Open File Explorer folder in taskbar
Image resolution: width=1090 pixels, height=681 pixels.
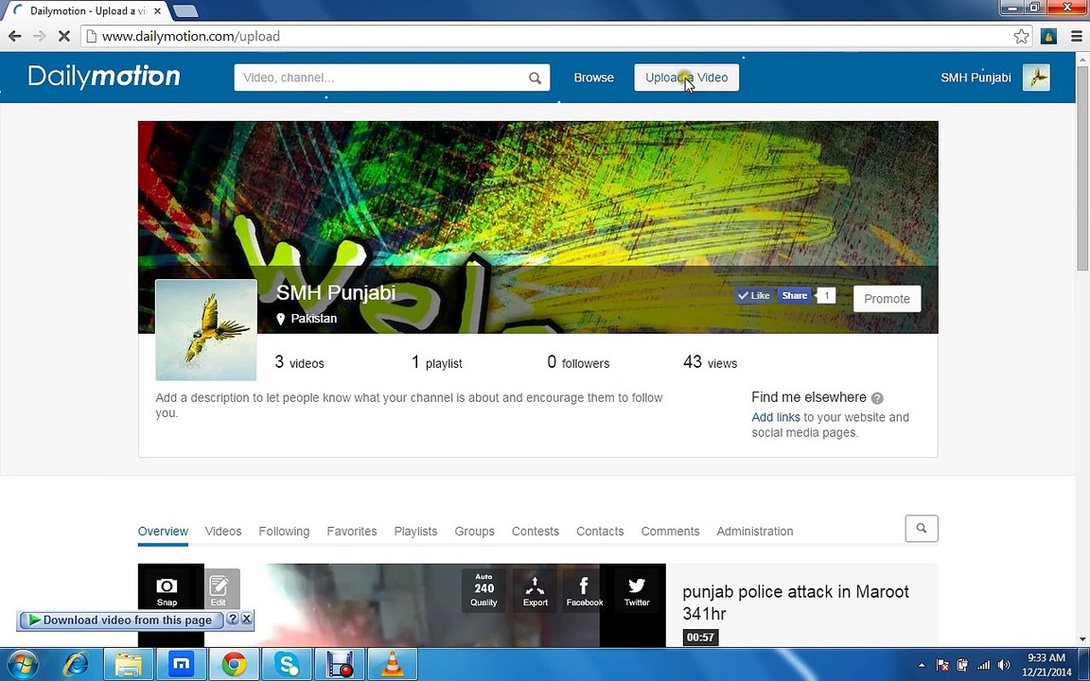(x=129, y=664)
